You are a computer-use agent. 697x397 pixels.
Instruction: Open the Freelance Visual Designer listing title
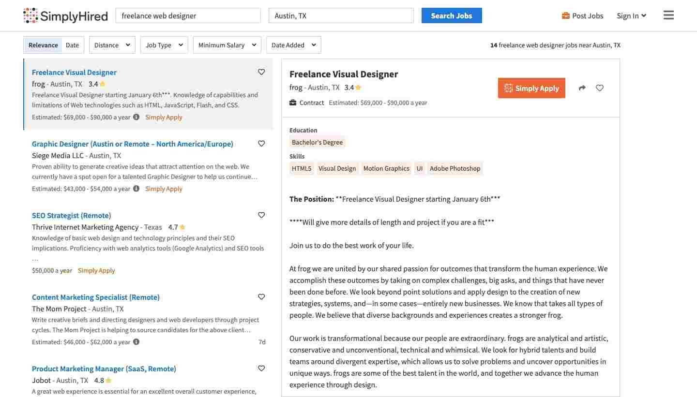[x=74, y=72]
